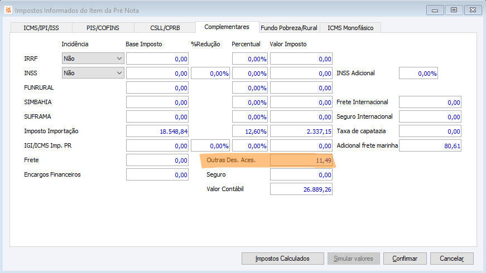486x273 pixels.
Task: Focus IGI/ICMS Imp. PR Percentual field
Action: (250, 146)
